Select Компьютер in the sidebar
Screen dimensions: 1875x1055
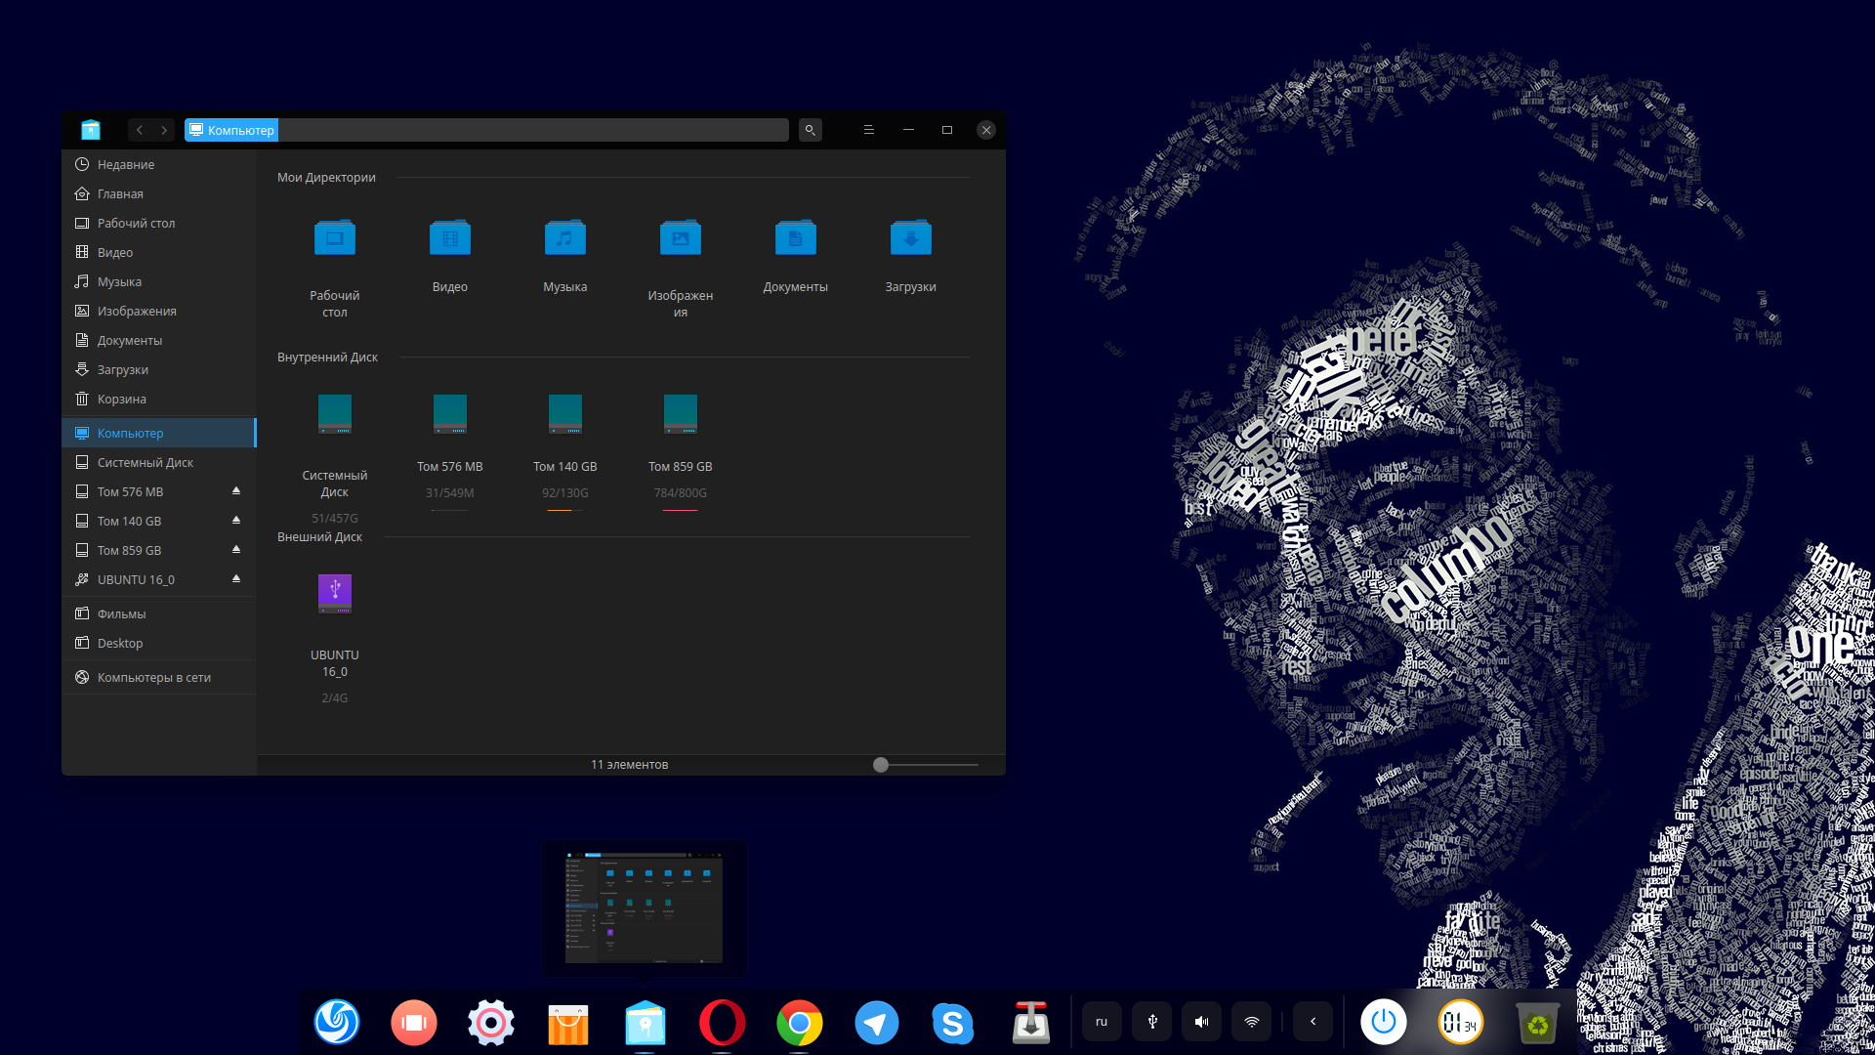pyautogui.click(x=159, y=433)
